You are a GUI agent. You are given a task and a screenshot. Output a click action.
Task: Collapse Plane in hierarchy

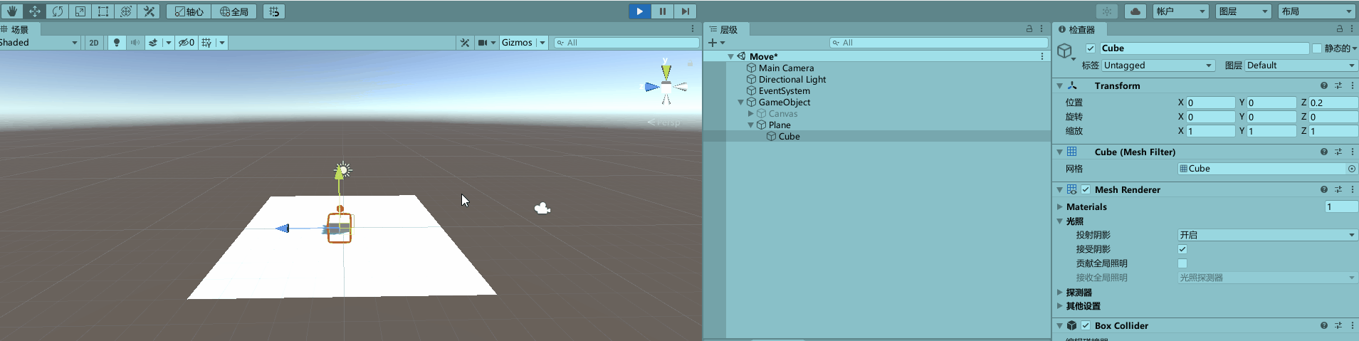(x=750, y=125)
